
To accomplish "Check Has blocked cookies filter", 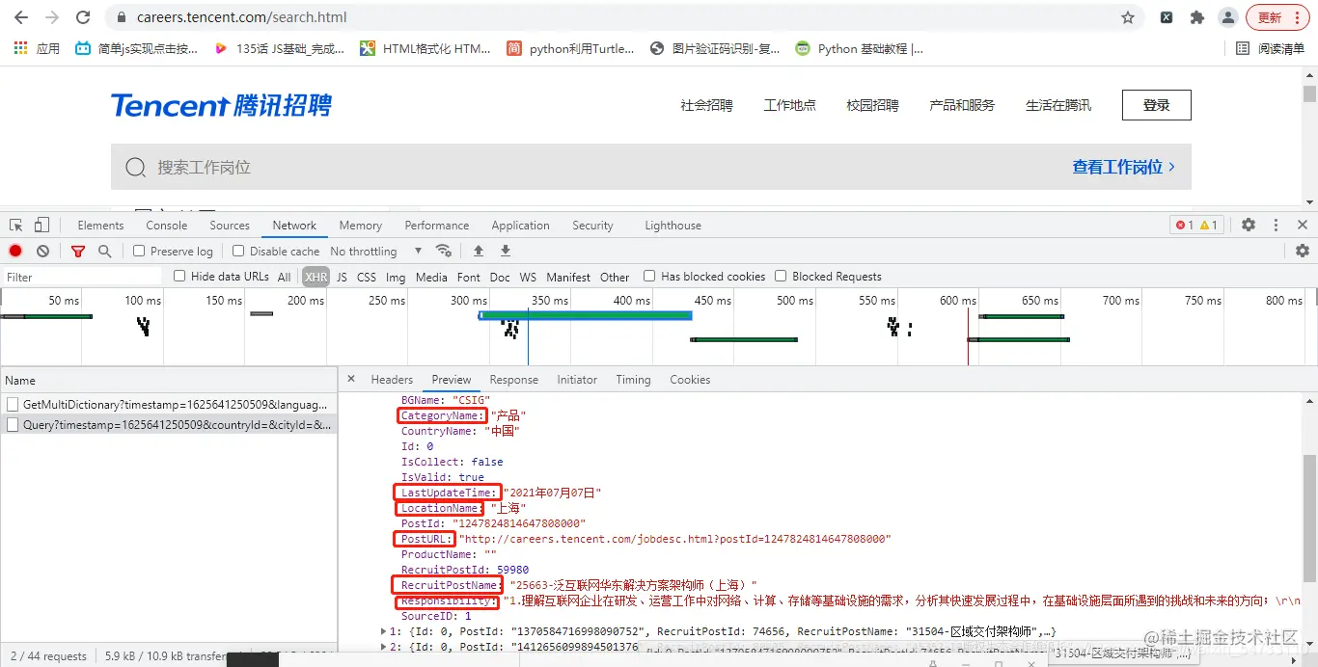I will click(x=649, y=276).
